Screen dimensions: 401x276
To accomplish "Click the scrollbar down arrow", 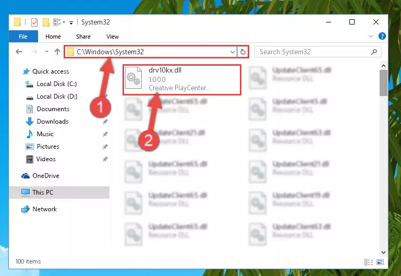I will click(x=383, y=252).
